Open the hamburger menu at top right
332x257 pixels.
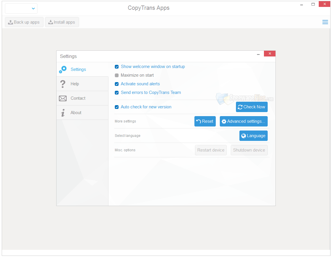click(325, 22)
